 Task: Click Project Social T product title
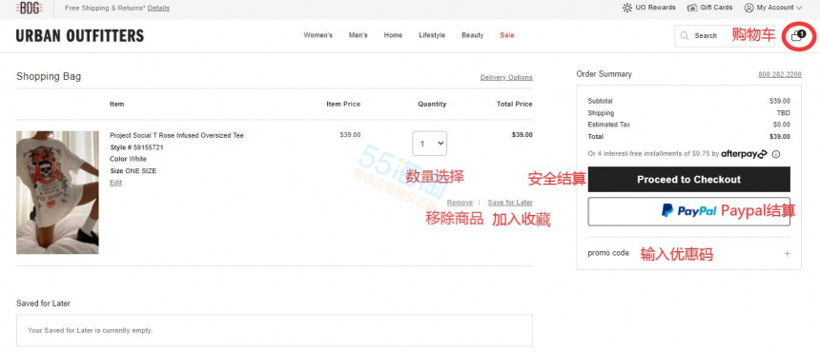click(x=176, y=136)
